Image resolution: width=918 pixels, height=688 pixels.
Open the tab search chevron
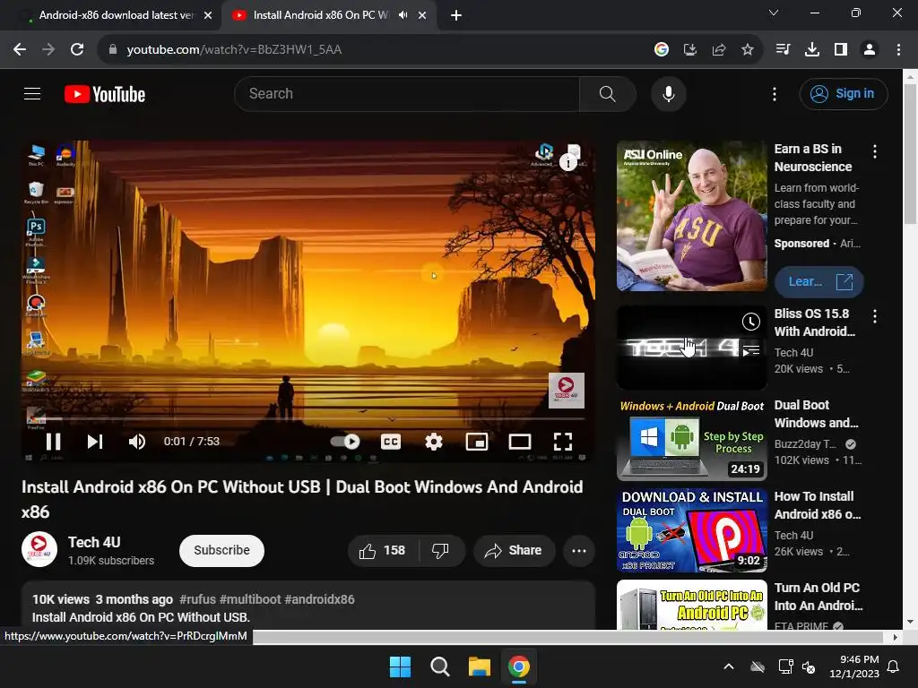click(774, 13)
